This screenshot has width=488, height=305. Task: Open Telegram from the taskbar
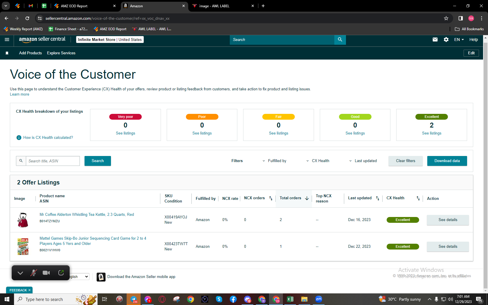[x=134, y=299]
